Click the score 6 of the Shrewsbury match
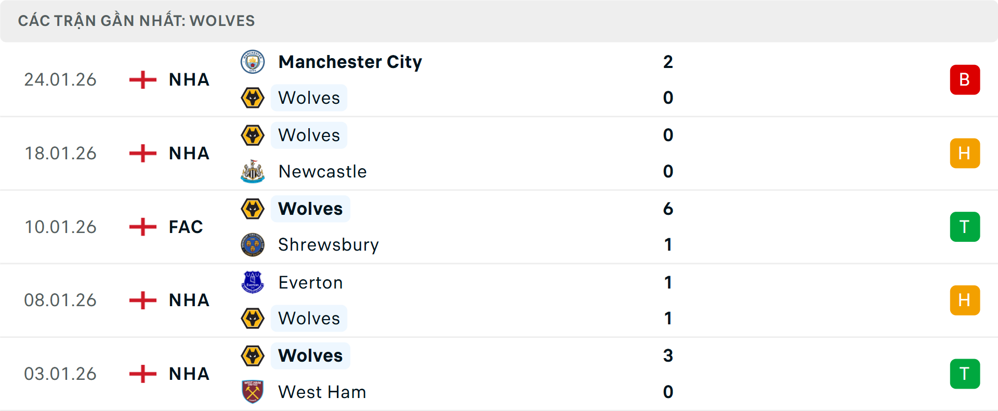Viewport: 998px width, 411px height. (x=668, y=209)
